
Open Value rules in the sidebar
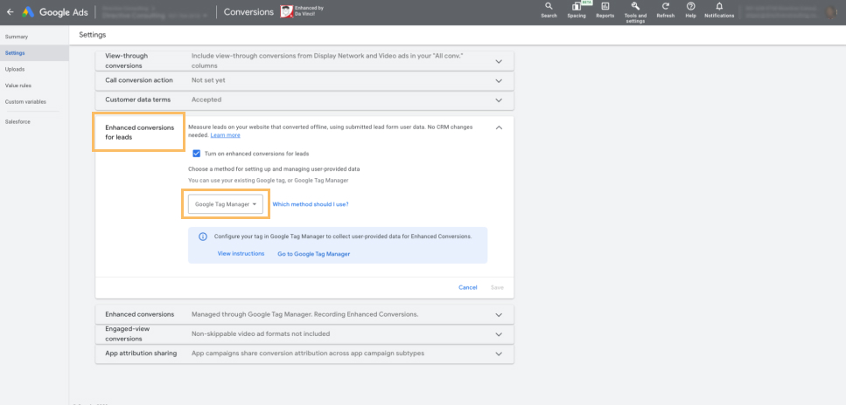point(17,86)
